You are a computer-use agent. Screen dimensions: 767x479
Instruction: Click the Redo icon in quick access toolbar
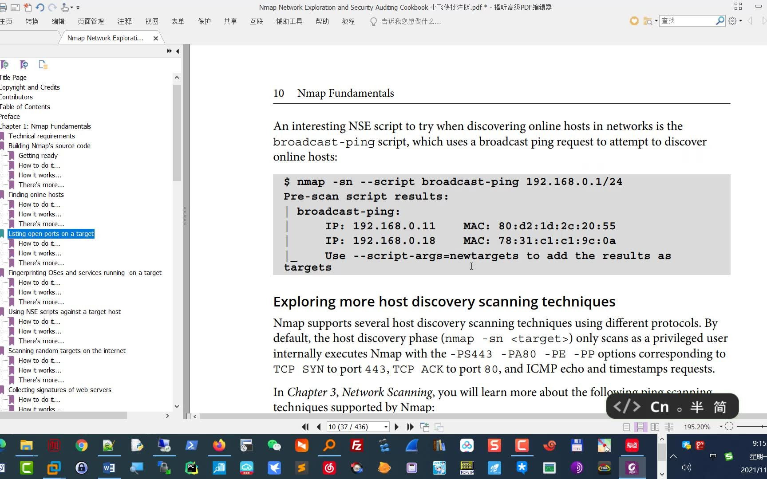point(52,7)
